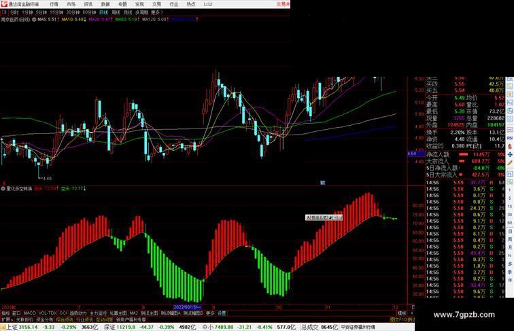
Task: Expand the 扩展 panel toggle
Action: click(7, 319)
